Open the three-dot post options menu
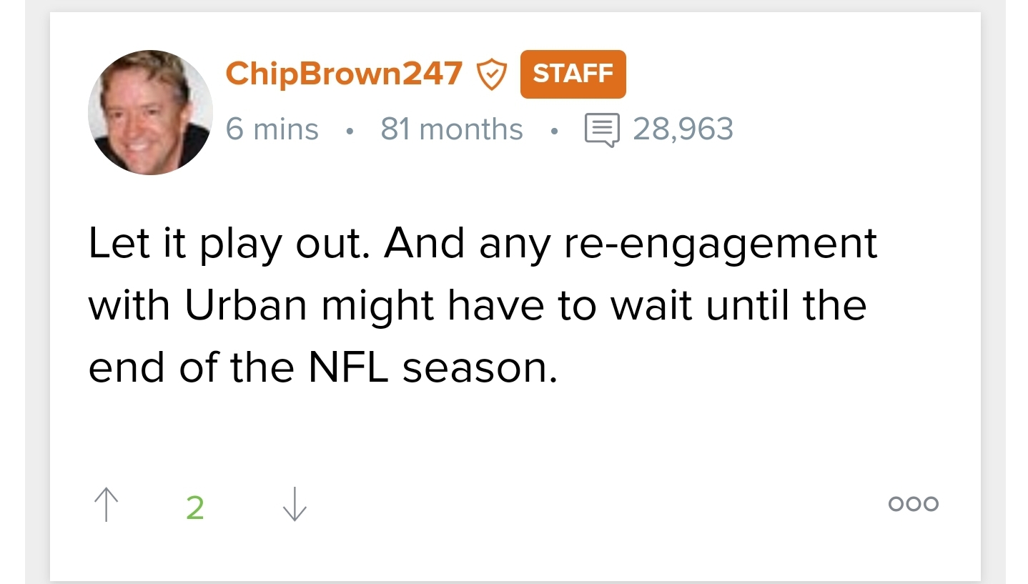 pyautogui.click(x=913, y=504)
